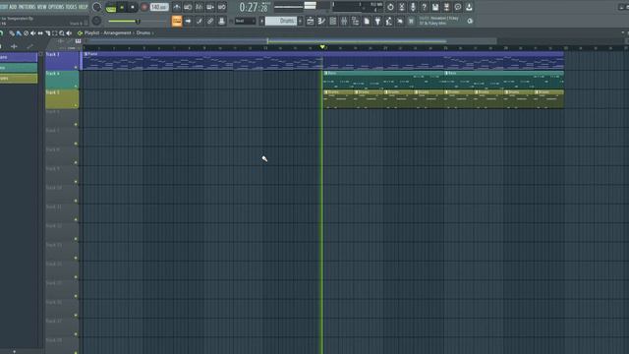Click the Drums breadcrumb in playlist title
Image resolution: width=629 pixels, height=354 pixels.
click(x=143, y=32)
